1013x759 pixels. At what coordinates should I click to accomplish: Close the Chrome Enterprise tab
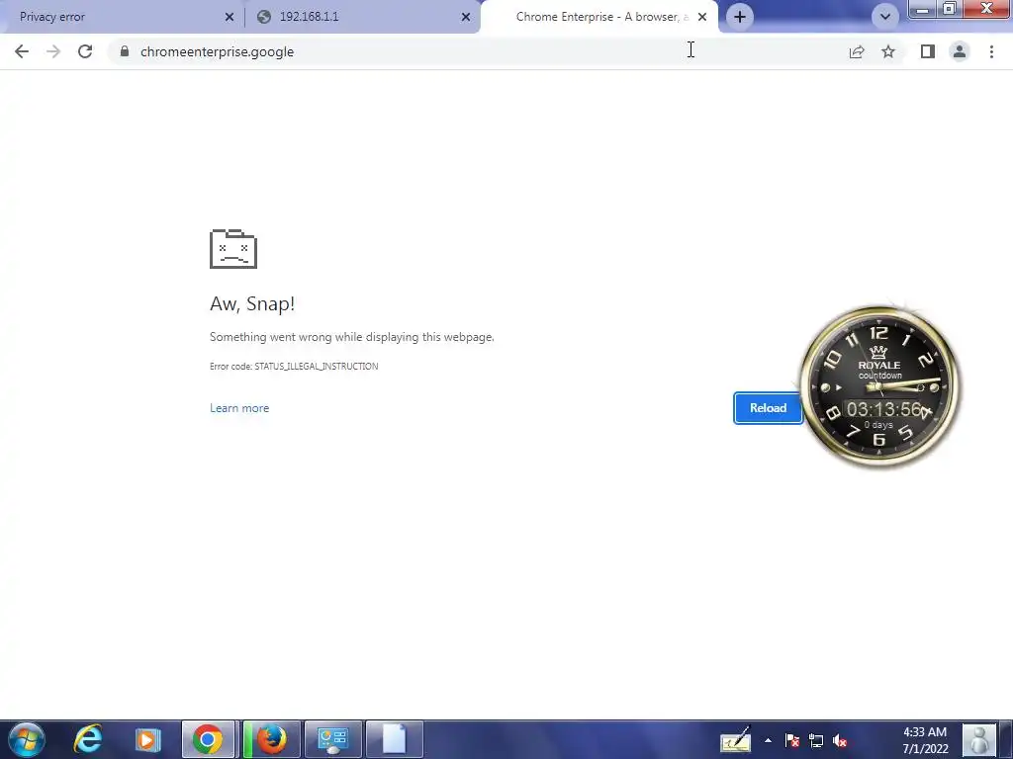(x=702, y=17)
